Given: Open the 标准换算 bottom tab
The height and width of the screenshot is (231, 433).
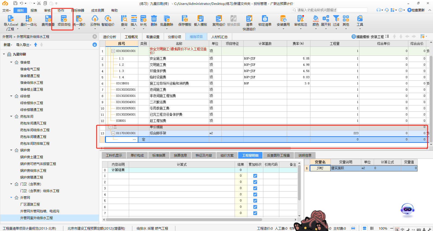Looking at the screenshot, I should click(159, 155).
